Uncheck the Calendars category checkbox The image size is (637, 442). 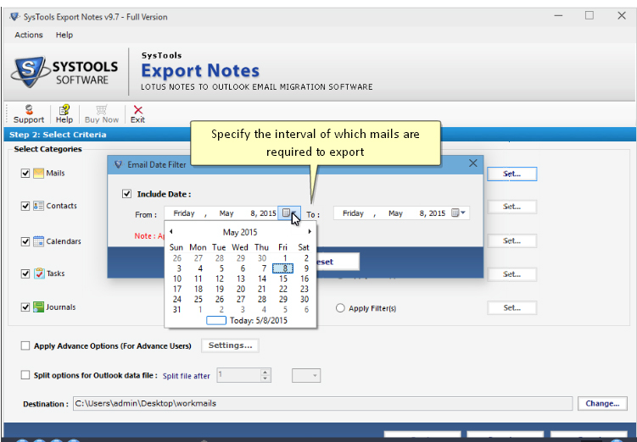click(25, 241)
